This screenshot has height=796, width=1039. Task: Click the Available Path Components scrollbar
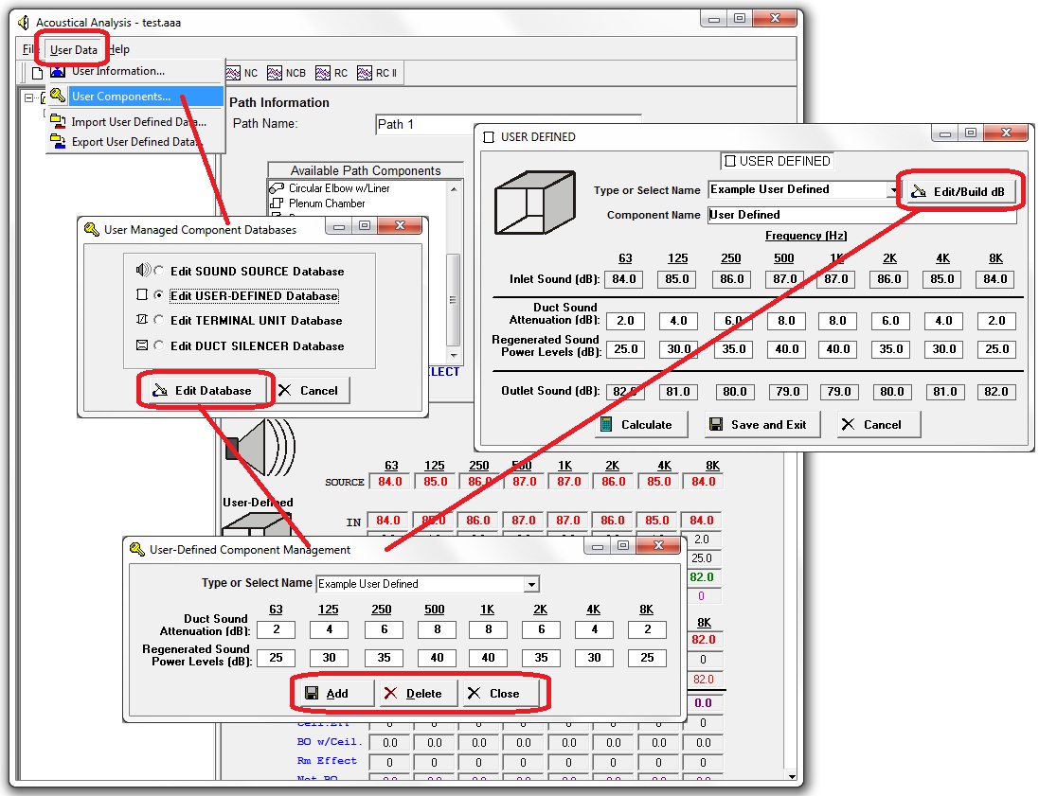[x=454, y=265]
